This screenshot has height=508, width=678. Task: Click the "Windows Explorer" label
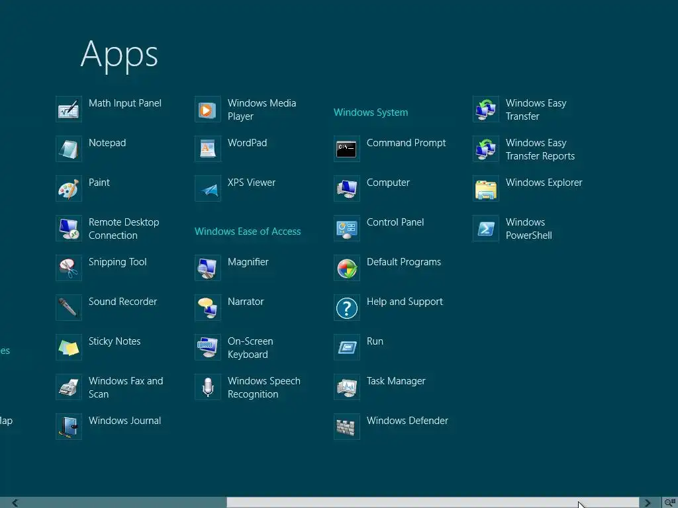point(544,183)
